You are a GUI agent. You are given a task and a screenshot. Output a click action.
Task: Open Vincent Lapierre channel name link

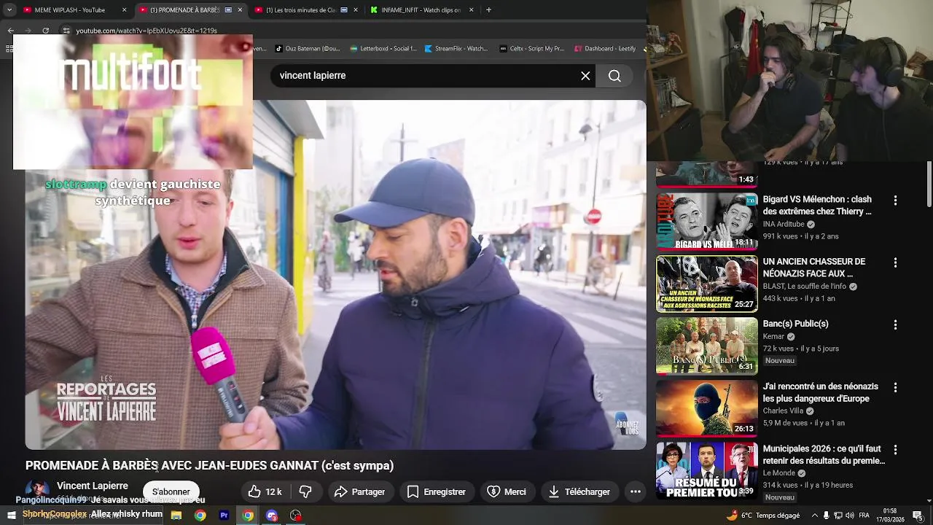point(93,486)
